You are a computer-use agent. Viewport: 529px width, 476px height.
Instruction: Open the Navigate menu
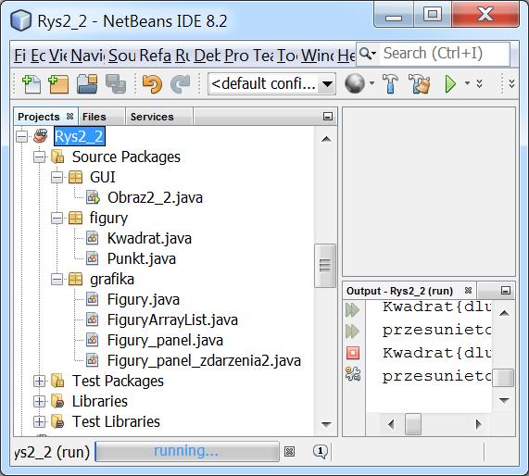[x=87, y=56]
